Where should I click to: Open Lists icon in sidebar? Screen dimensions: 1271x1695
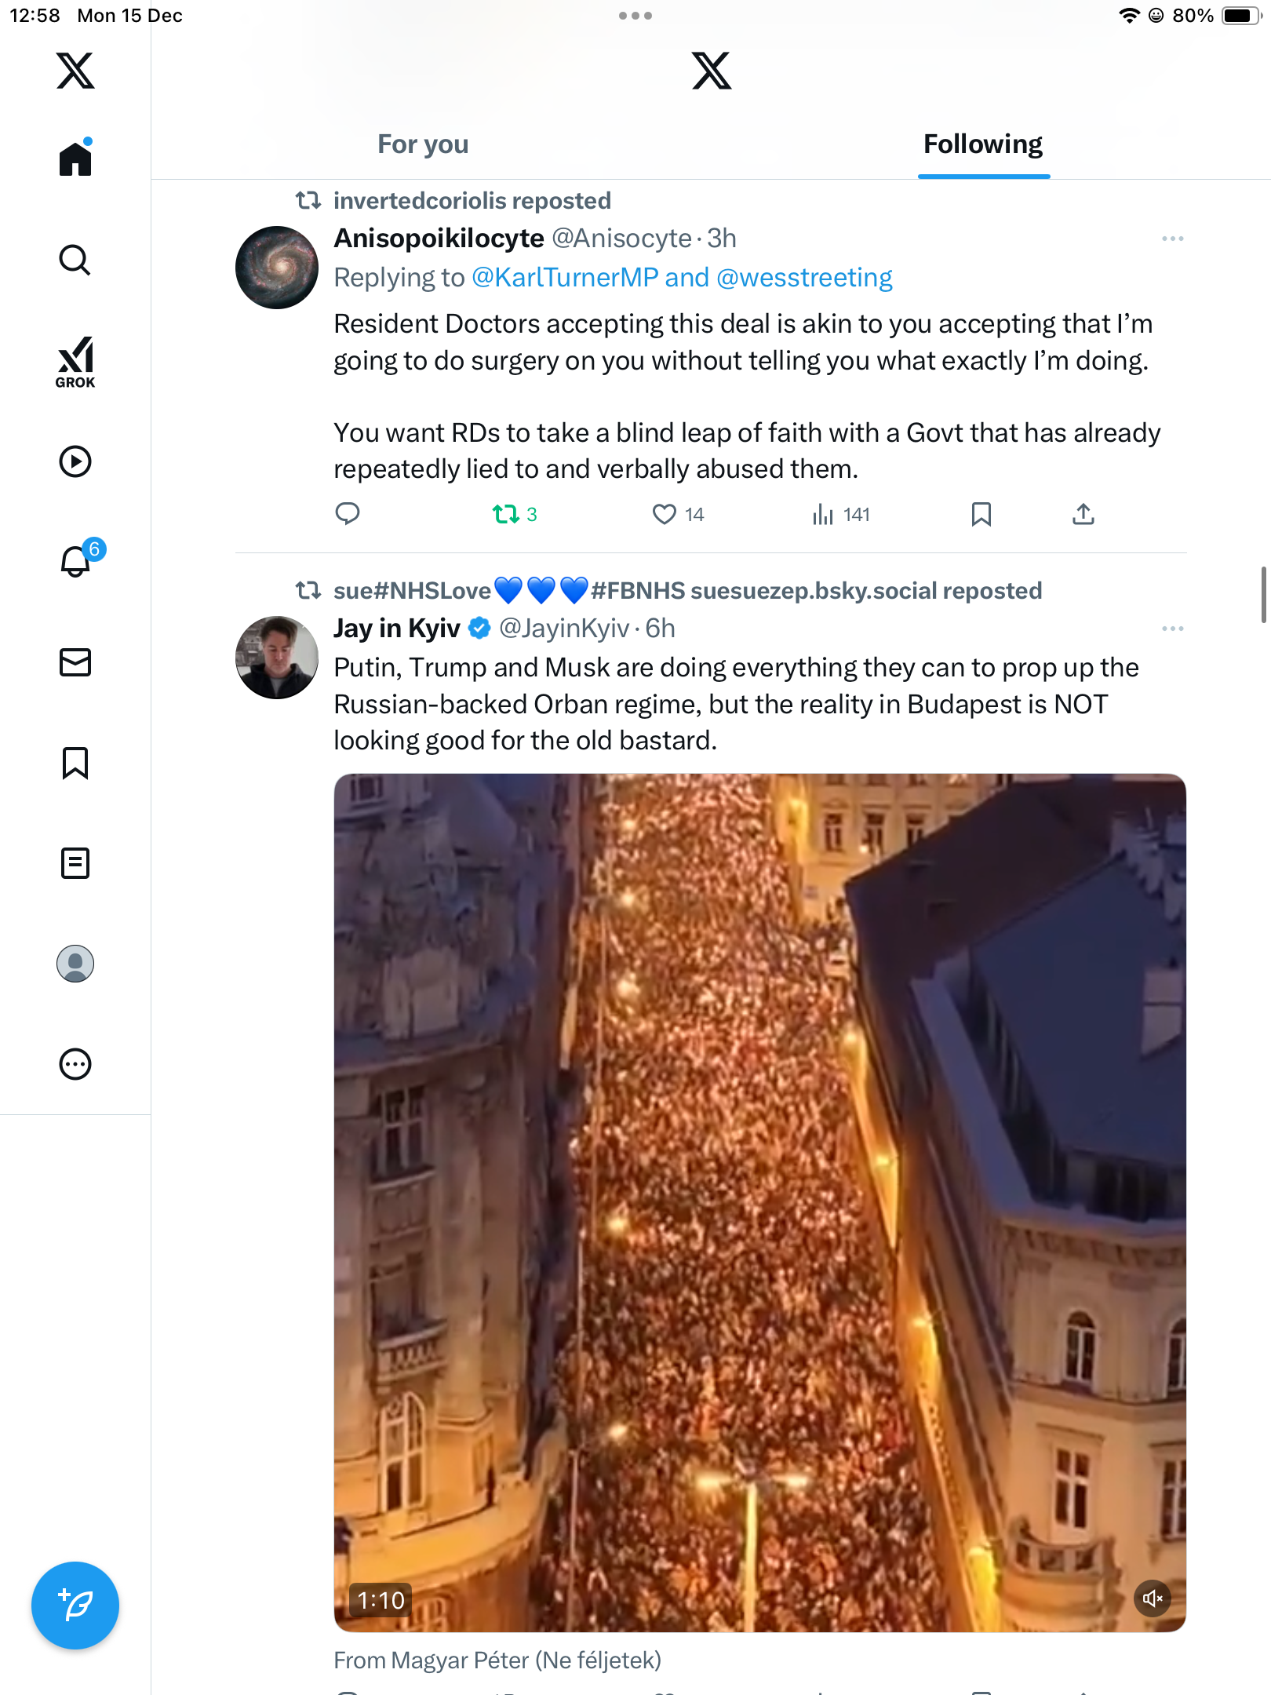click(75, 863)
